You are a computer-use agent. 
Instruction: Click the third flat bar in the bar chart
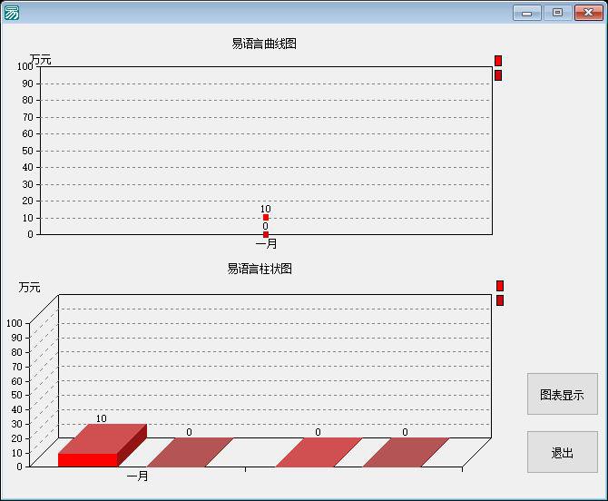click(318, 452)
